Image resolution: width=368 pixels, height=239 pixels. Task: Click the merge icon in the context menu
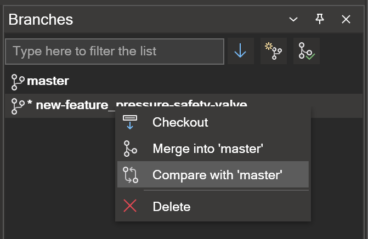(x=131, y=149)
